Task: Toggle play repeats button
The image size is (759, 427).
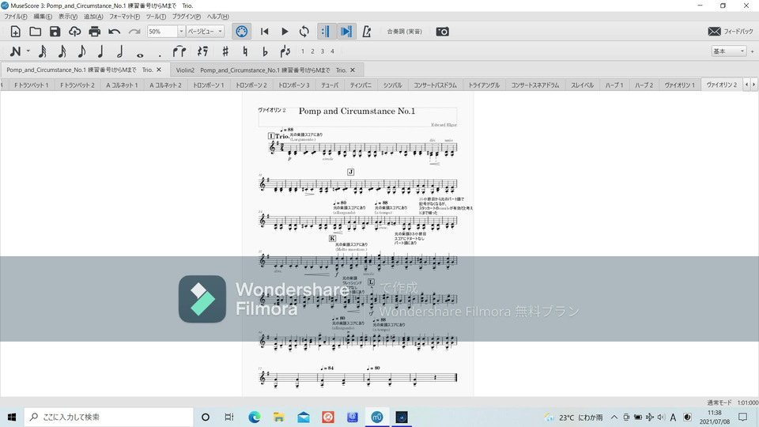Action: pyautogui.click(x=326, y=32)
